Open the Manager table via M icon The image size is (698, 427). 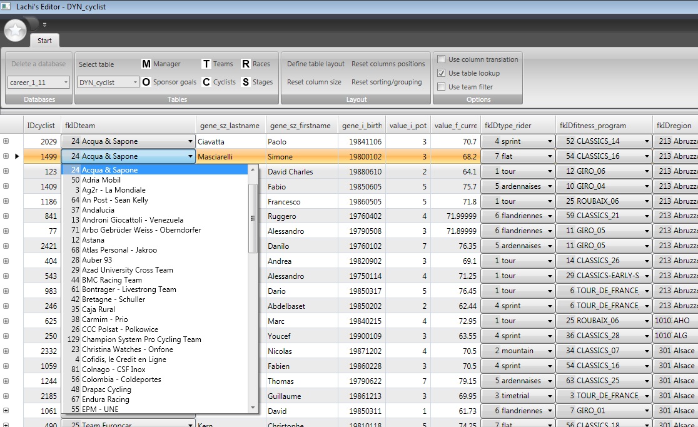[146, 64]
